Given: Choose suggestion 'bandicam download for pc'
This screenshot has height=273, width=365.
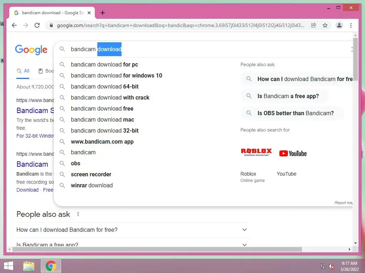Looking at the screenshot, I should (104, 65).
